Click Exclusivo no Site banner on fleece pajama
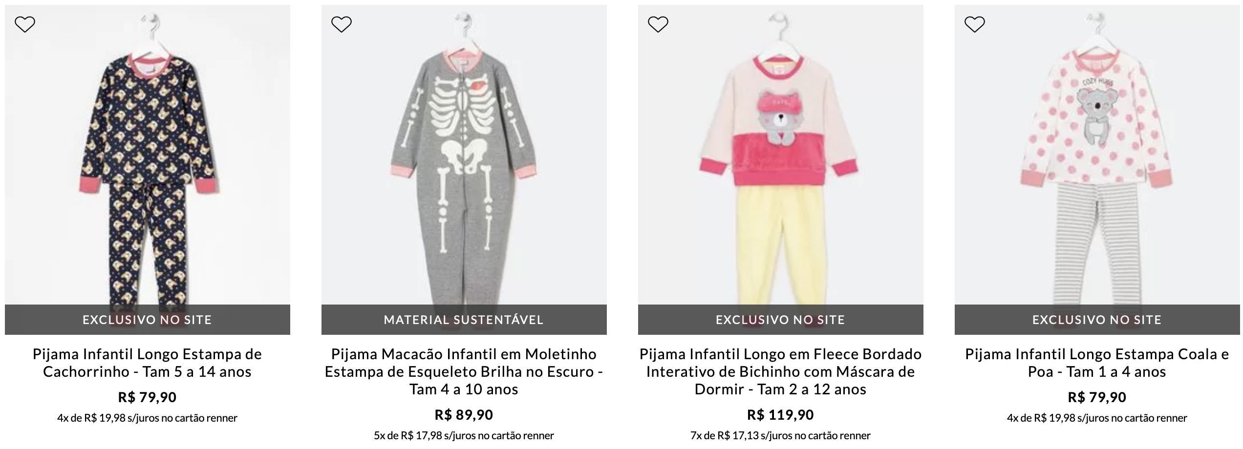This screenshot has width=1243, height=449. tap(781, 320)
